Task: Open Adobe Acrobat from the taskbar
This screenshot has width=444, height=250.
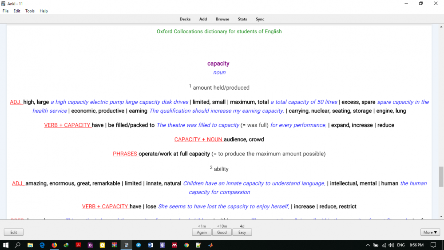Action: 78,245
